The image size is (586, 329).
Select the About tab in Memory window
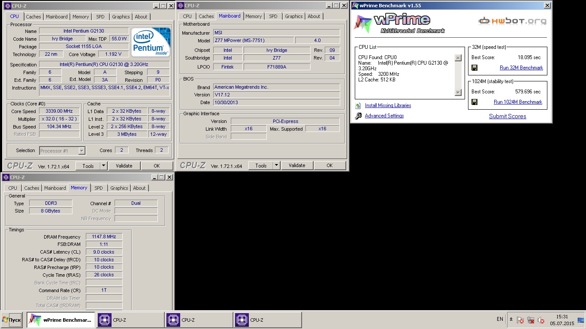139,188
